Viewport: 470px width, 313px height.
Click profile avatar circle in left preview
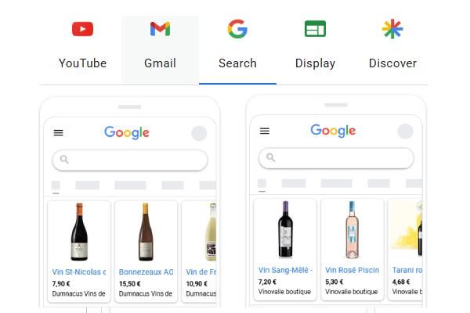point(199,133)
